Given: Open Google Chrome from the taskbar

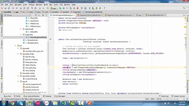Looking at the screenshot, I should coord(12,103).
